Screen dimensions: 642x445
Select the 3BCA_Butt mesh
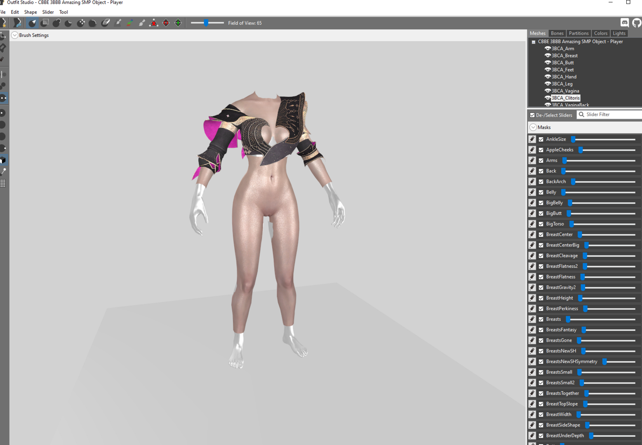[x=563, y=63]
